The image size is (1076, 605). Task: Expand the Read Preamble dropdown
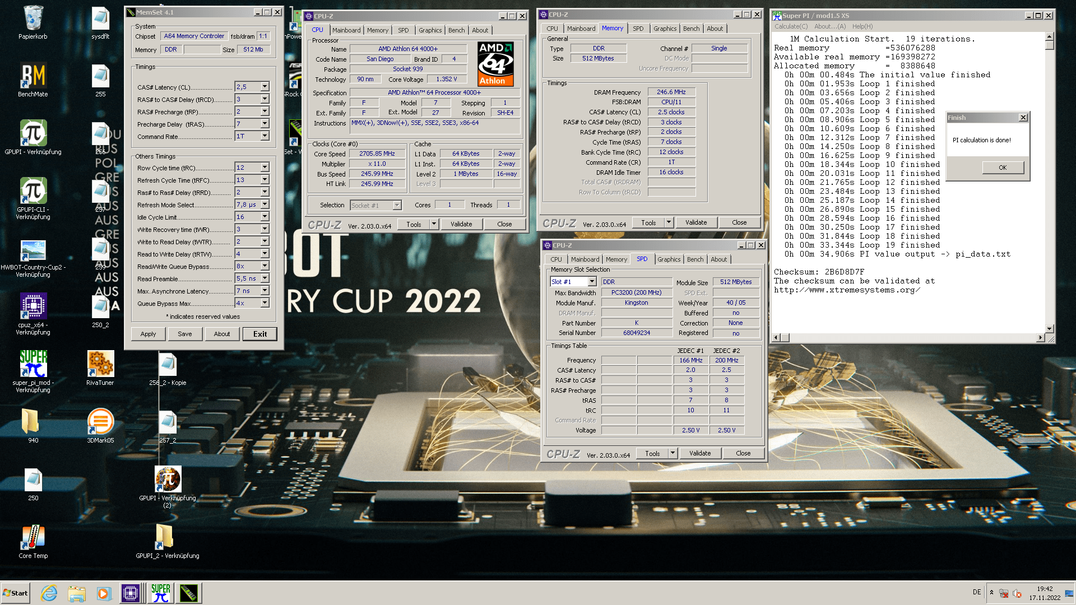point(265,278)
